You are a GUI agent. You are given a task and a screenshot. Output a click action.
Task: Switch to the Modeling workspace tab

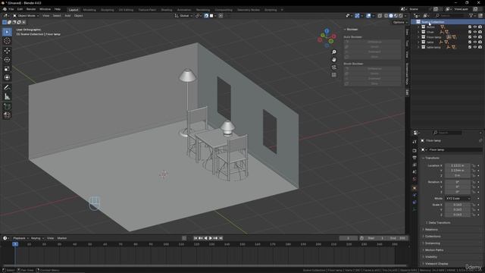89,10
